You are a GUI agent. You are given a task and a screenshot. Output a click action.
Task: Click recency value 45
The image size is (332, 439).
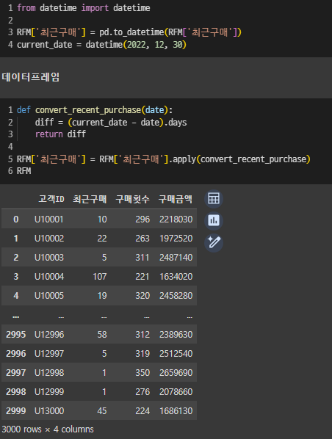[x=102, y=411]
